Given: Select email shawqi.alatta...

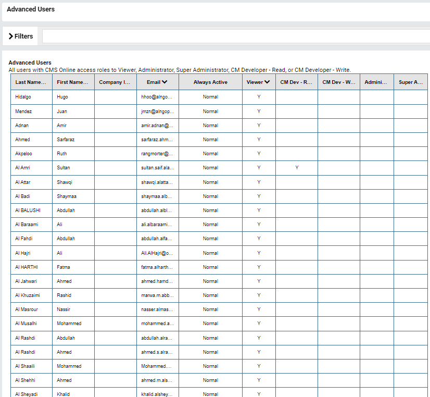Looking at the screenshot, I should 157,182.
